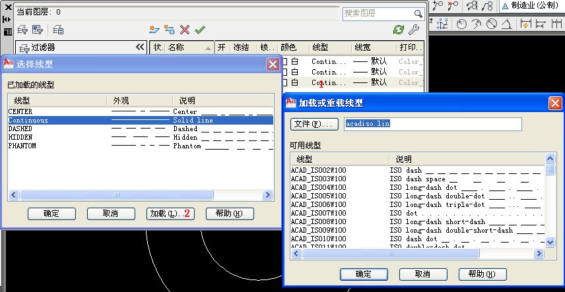Click the 8-with-slash icon in top toolbar
565x292 pixels.
(x=487, y=6)
